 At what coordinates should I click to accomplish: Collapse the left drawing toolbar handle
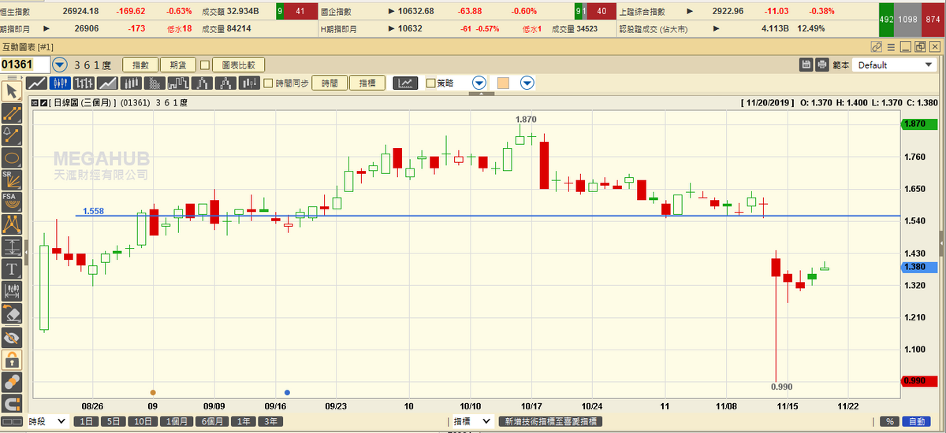[x=26, y=252]
